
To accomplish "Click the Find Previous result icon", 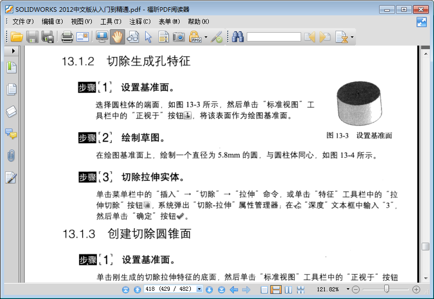I will (x=310, y=37).
